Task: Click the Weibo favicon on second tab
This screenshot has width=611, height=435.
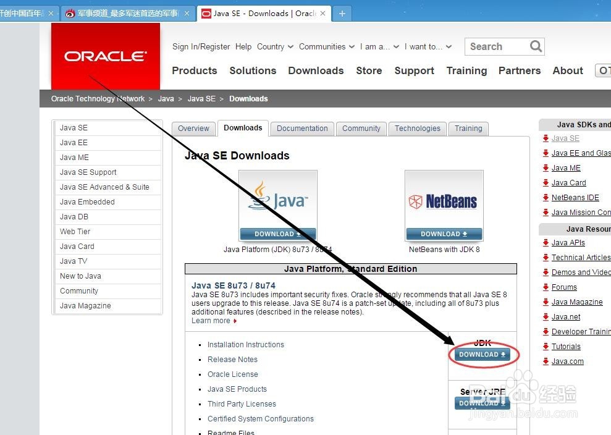Action: pyautogui.click(x=70, y=14)
